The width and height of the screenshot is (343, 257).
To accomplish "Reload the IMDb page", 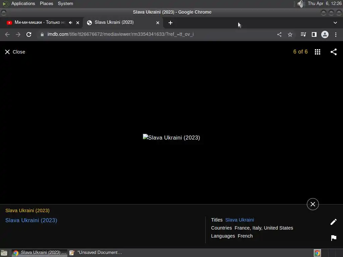I will click(29, 34).
